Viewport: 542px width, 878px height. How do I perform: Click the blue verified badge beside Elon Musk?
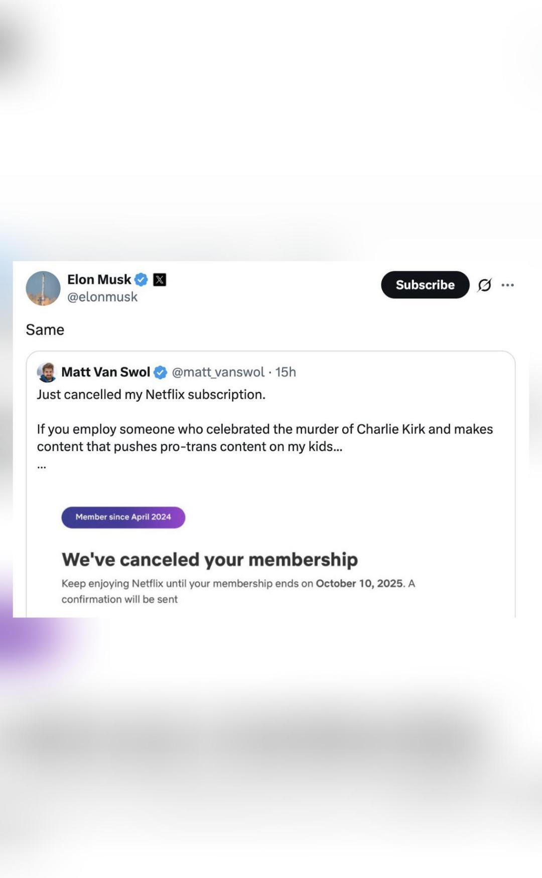(142, 280)
